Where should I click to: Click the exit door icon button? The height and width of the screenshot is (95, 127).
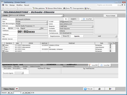tap(110, 89)
